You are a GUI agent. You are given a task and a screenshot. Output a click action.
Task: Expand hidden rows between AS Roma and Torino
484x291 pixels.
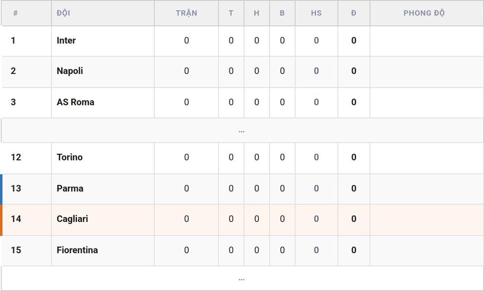pyautogui.click(x=242, y=131)
